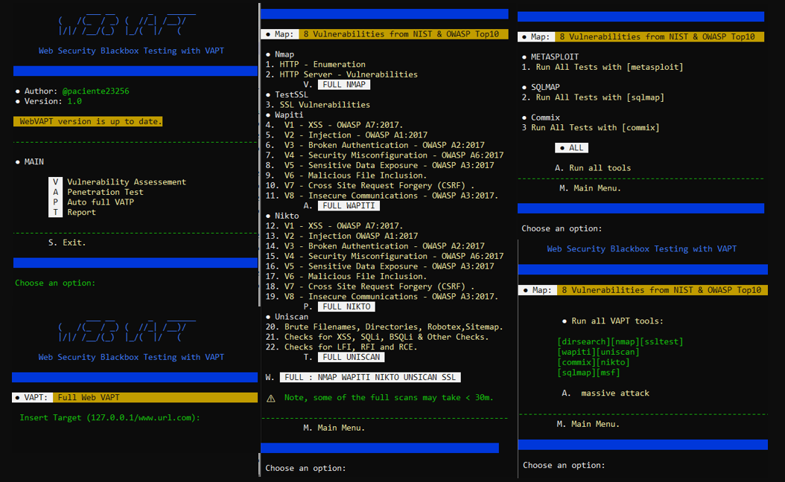Click the METASPLOIT heading
Viewport: 785px width, 482px height.
coord(555,57)
